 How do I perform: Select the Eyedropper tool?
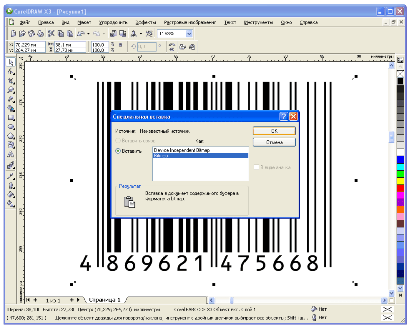[11, 176]
